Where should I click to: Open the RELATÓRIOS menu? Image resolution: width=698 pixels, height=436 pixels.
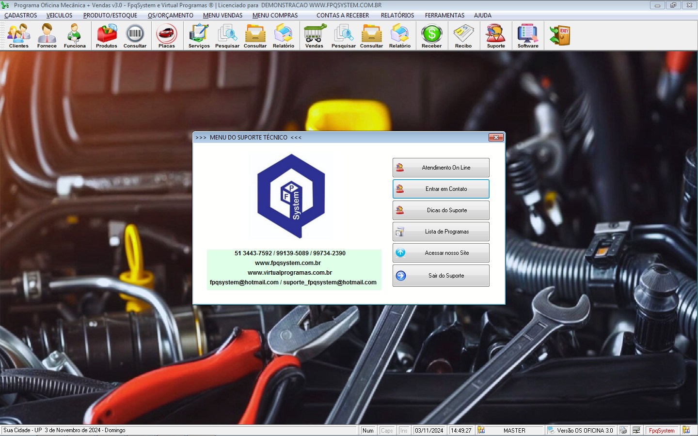coord(397,16)
